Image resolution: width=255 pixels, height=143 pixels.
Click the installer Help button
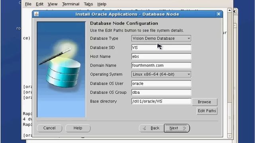[78, 128]
